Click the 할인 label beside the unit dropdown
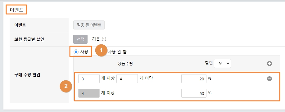Screen dimensions: 285x112 209,63
